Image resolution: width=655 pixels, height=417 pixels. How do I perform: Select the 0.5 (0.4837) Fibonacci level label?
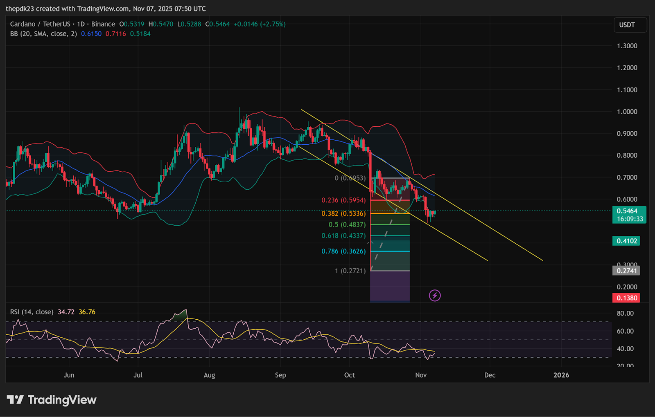coord(347,225)
